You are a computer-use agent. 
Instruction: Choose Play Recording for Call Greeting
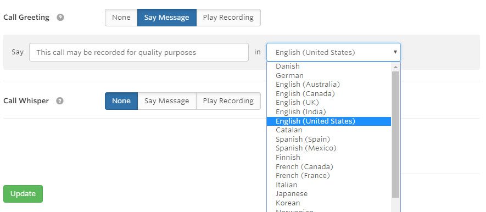click(x=228, y=18)
